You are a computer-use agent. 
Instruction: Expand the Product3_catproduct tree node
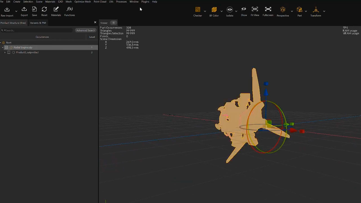(x=5, y=52)
